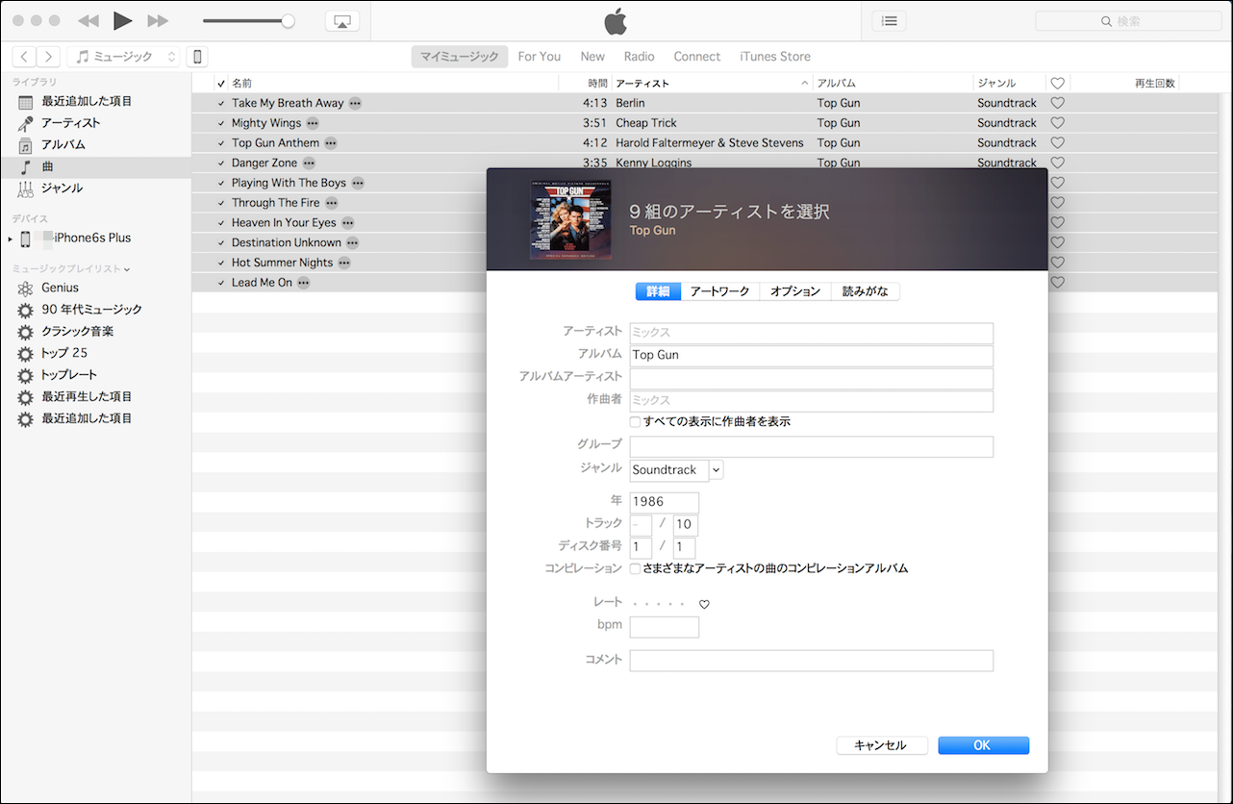The width and height of the screenshot is (1233, 804).
Task: Uncheck the Mighty Wings checkbox
Action: click(x=221, y=124)
